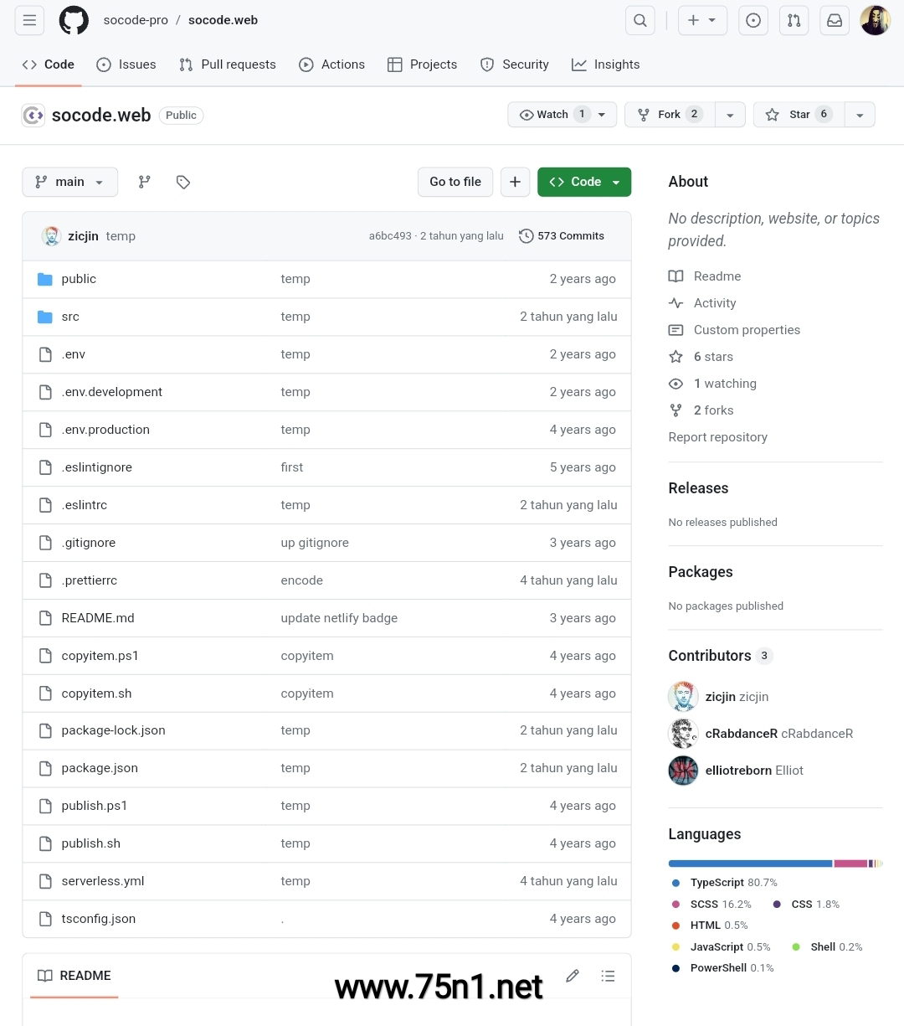Image resolution: width=904 pixels, height=1026 pixels.
Task: Open commit hash a6bc493
Action: point(390,236)
